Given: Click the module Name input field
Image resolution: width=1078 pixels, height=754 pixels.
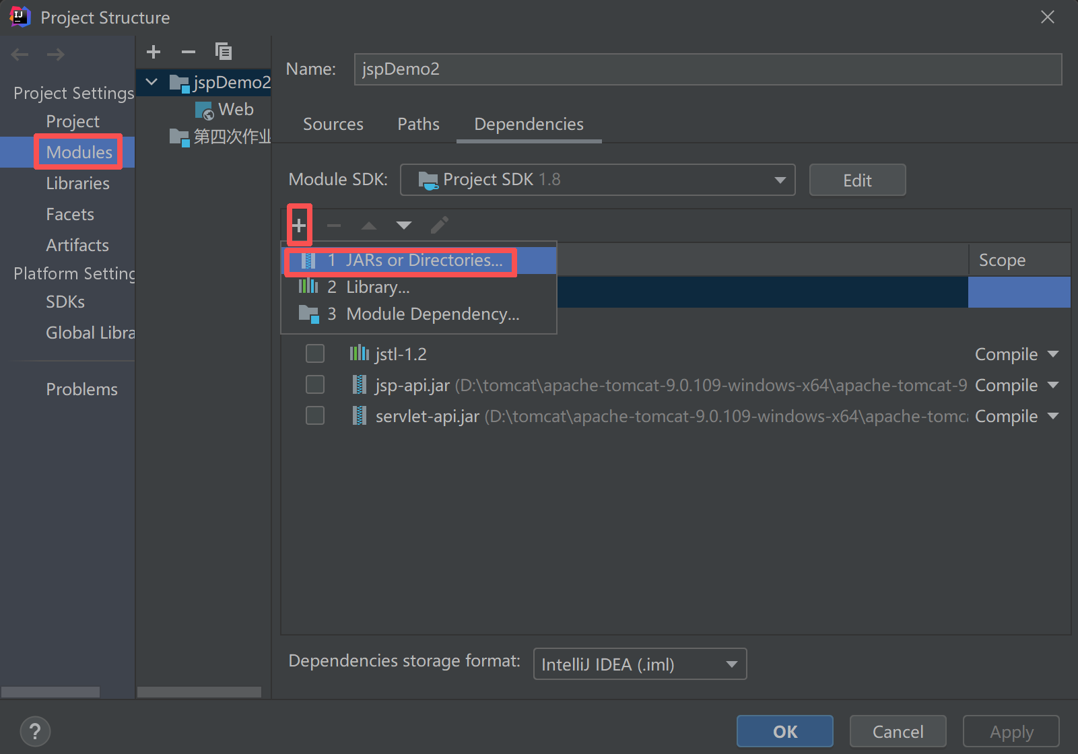Looking at the screenshot, I should coord(708,69).
